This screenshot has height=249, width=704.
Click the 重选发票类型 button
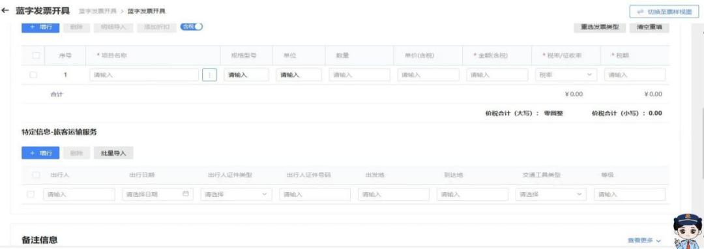coord(600,27)
